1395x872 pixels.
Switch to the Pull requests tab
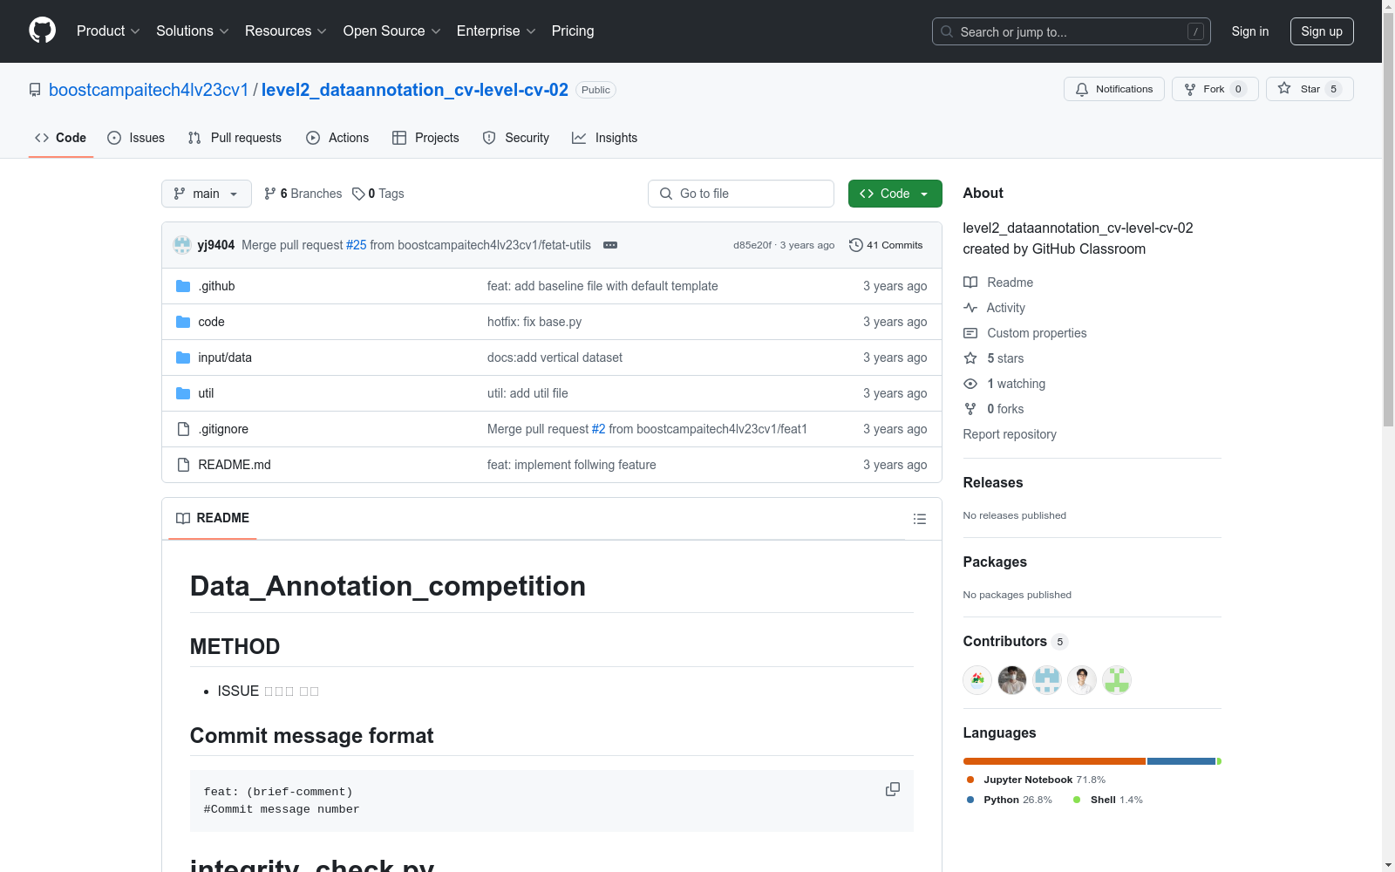click(x=235, y=138)
